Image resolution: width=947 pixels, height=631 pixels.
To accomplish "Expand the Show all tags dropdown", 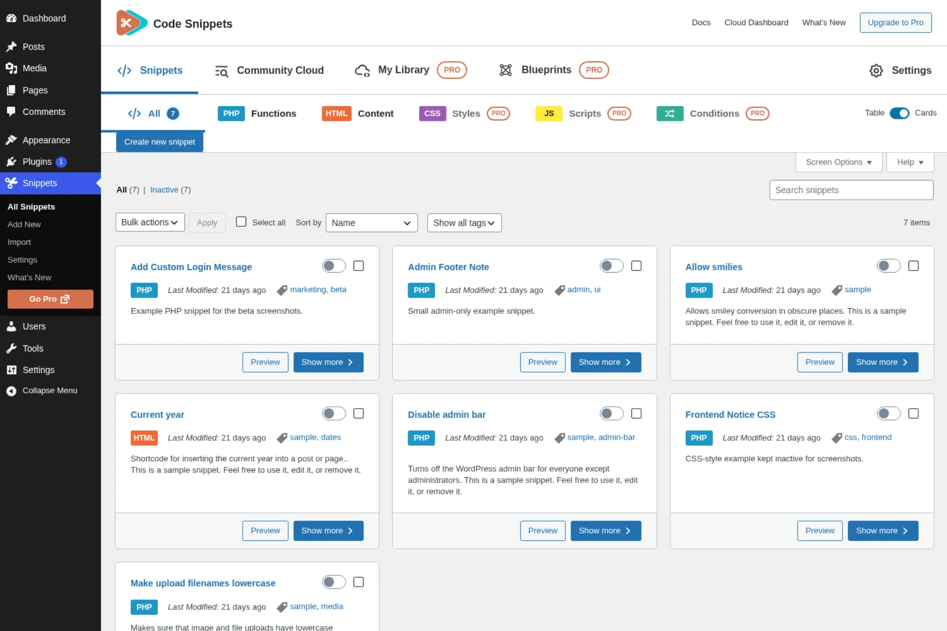I will 465,223.
